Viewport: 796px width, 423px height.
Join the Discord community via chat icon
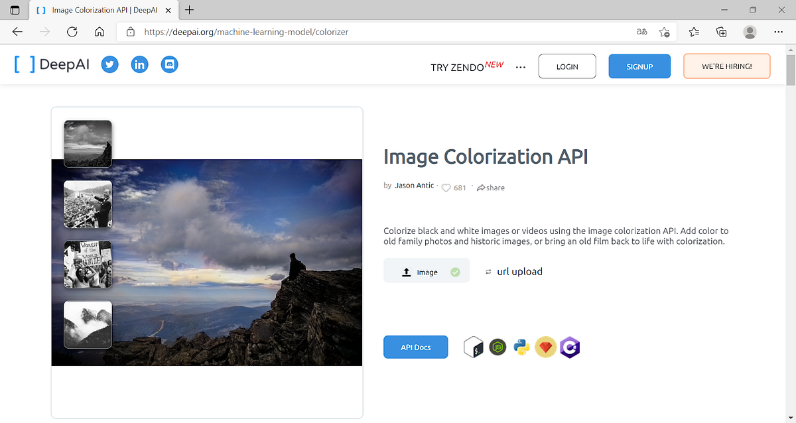coord(169,64)
